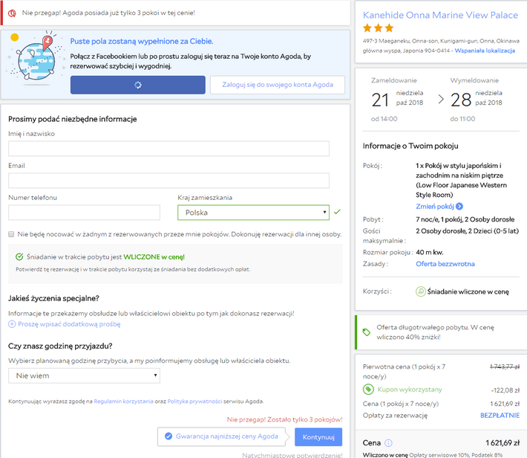Focus the 'Numer telefonu' input field
The width and height of the screenshot is (527, 458).
(x=84, y=213)
